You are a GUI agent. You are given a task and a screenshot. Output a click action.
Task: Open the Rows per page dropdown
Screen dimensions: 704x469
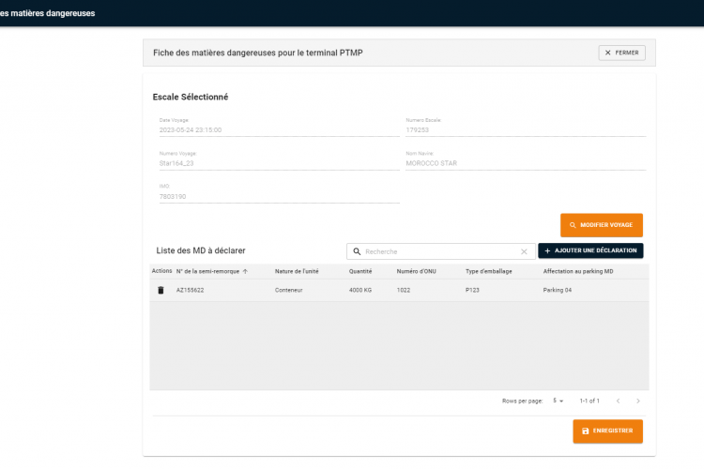pos(558,401)
